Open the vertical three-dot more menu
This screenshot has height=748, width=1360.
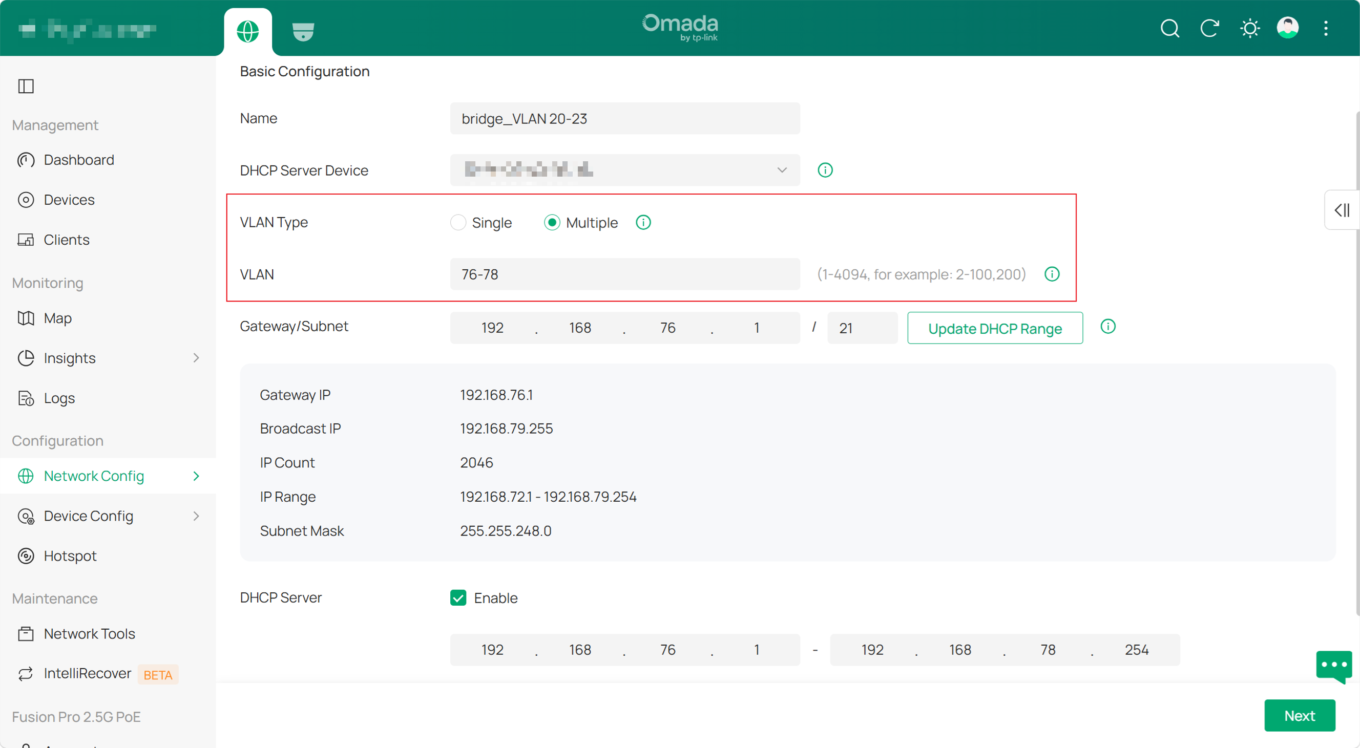[x=1326, y=28]
